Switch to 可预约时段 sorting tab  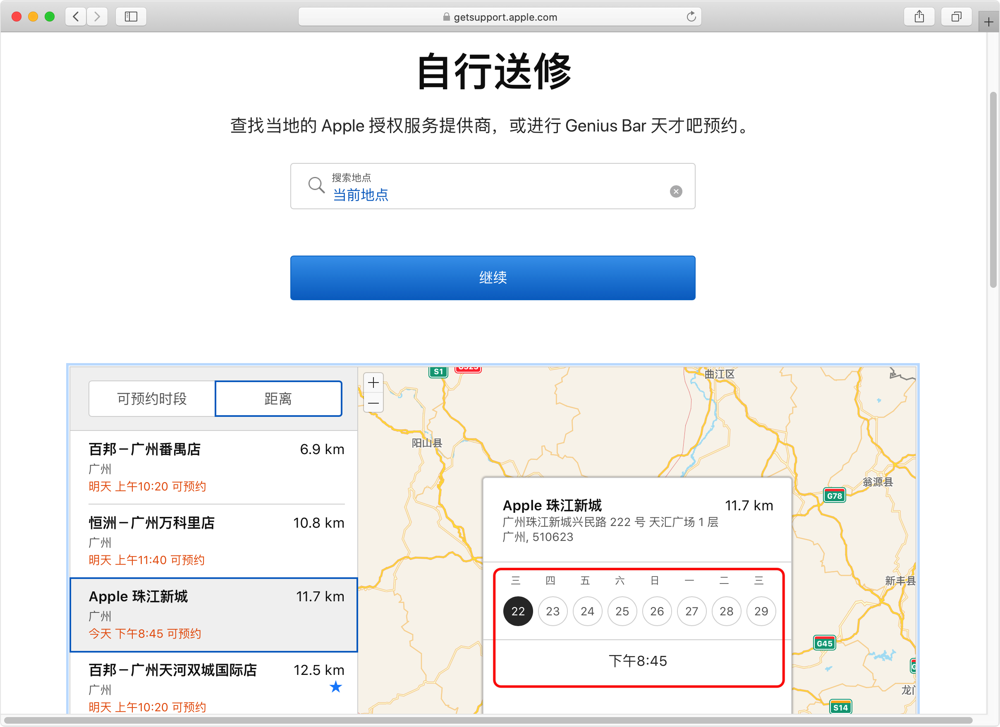(152, 399)
